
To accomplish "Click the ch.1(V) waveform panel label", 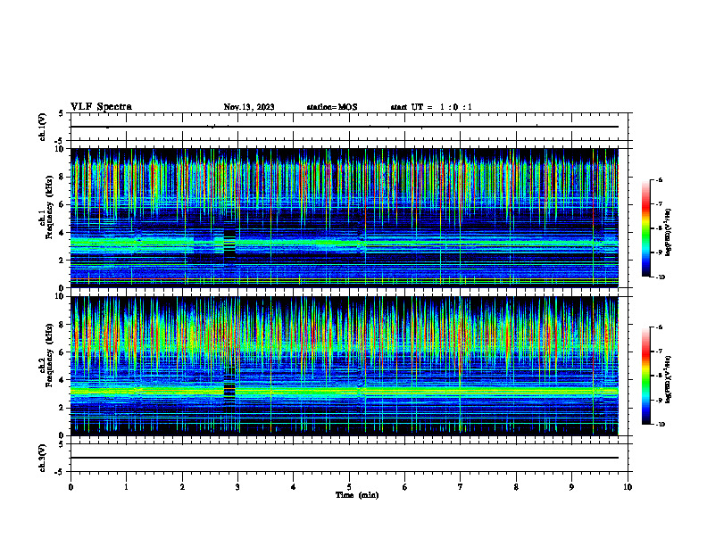I will tap(43, 127).
